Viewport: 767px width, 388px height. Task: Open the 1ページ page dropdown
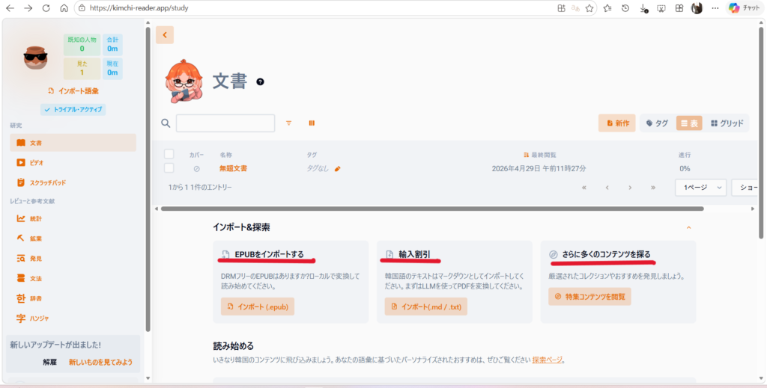click(700, 187)
